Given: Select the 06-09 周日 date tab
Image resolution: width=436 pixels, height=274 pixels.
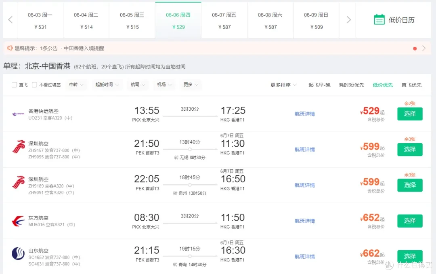Looking at the screenshot, I should pyautogui.click(x=316, y=20).
